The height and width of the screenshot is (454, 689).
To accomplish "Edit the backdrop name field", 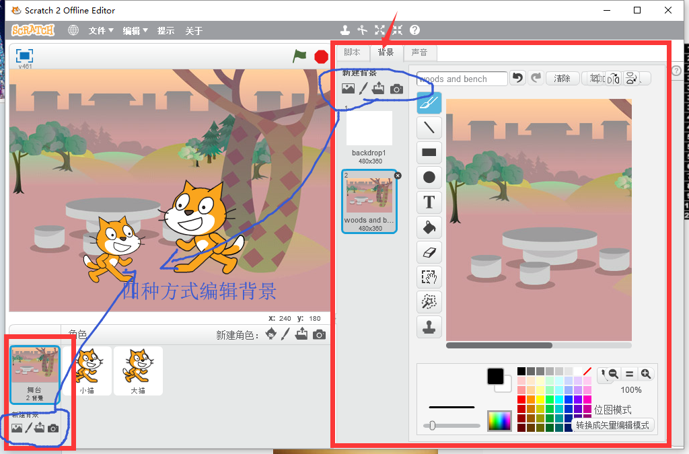I will [462, 79].
